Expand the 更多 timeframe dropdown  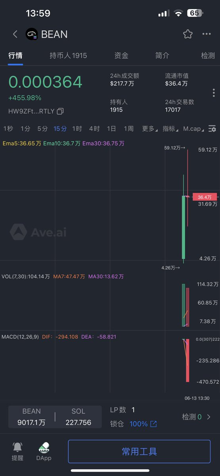click(149, 129)
